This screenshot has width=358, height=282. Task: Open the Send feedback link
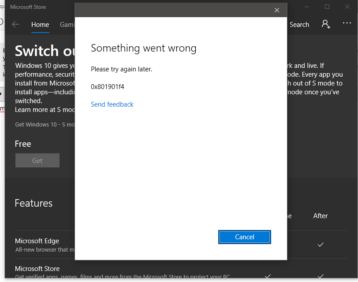112,104
